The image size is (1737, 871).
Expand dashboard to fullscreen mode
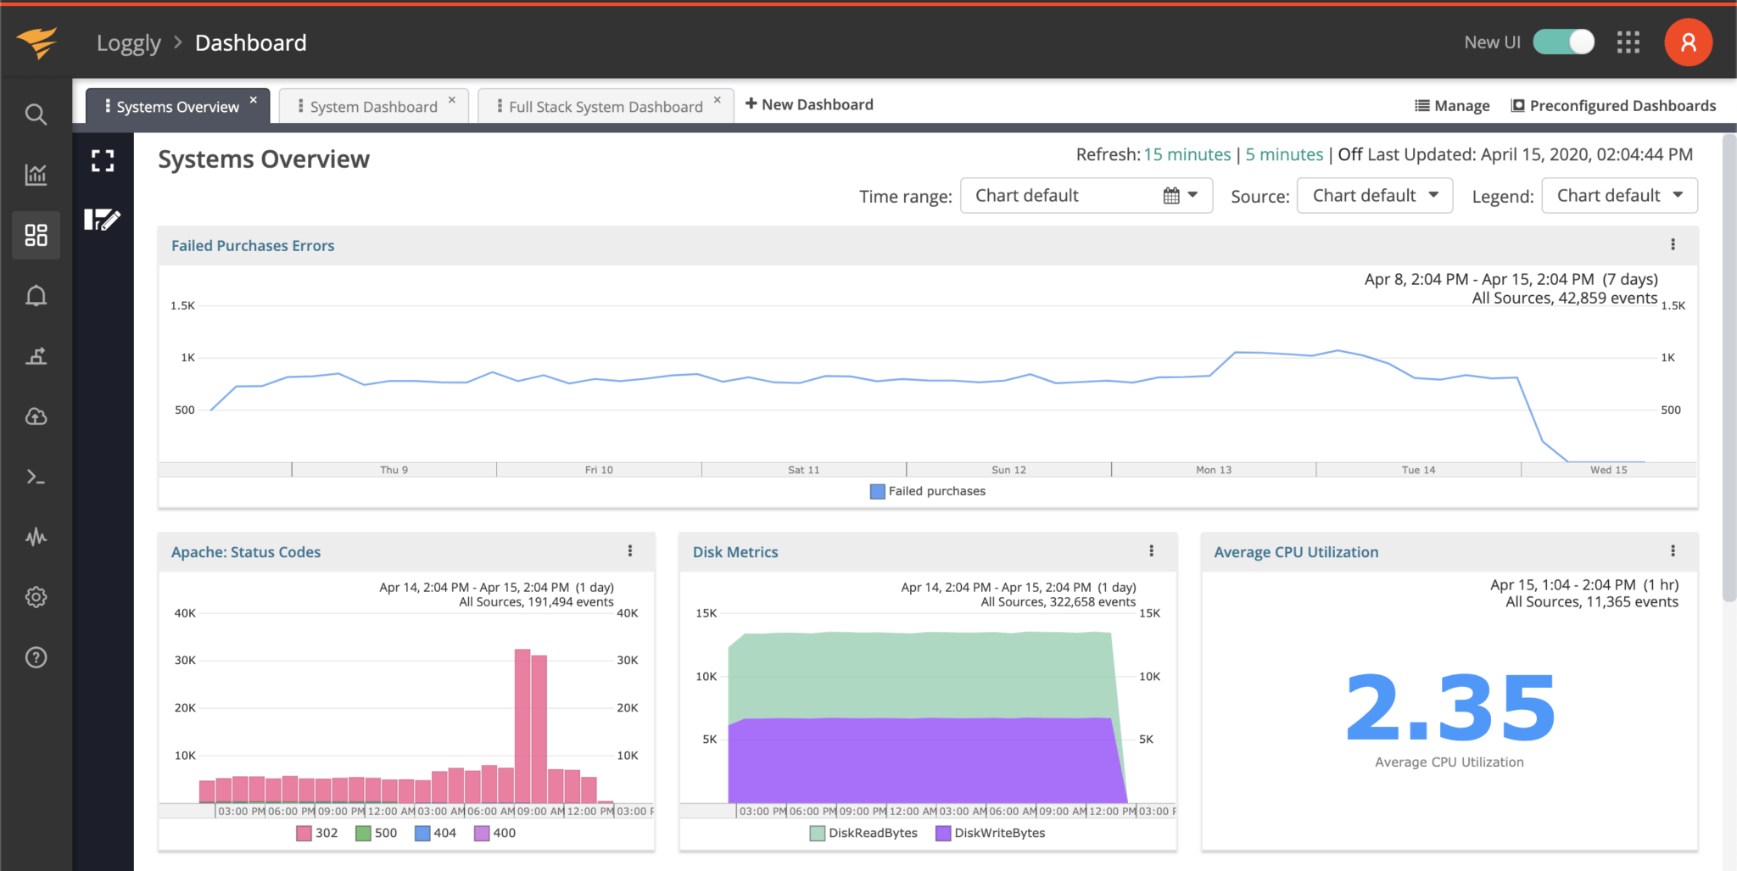click(x=103, y=159)
